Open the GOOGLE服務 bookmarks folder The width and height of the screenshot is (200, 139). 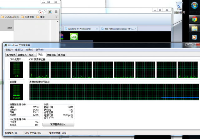(x=10, y=17)
